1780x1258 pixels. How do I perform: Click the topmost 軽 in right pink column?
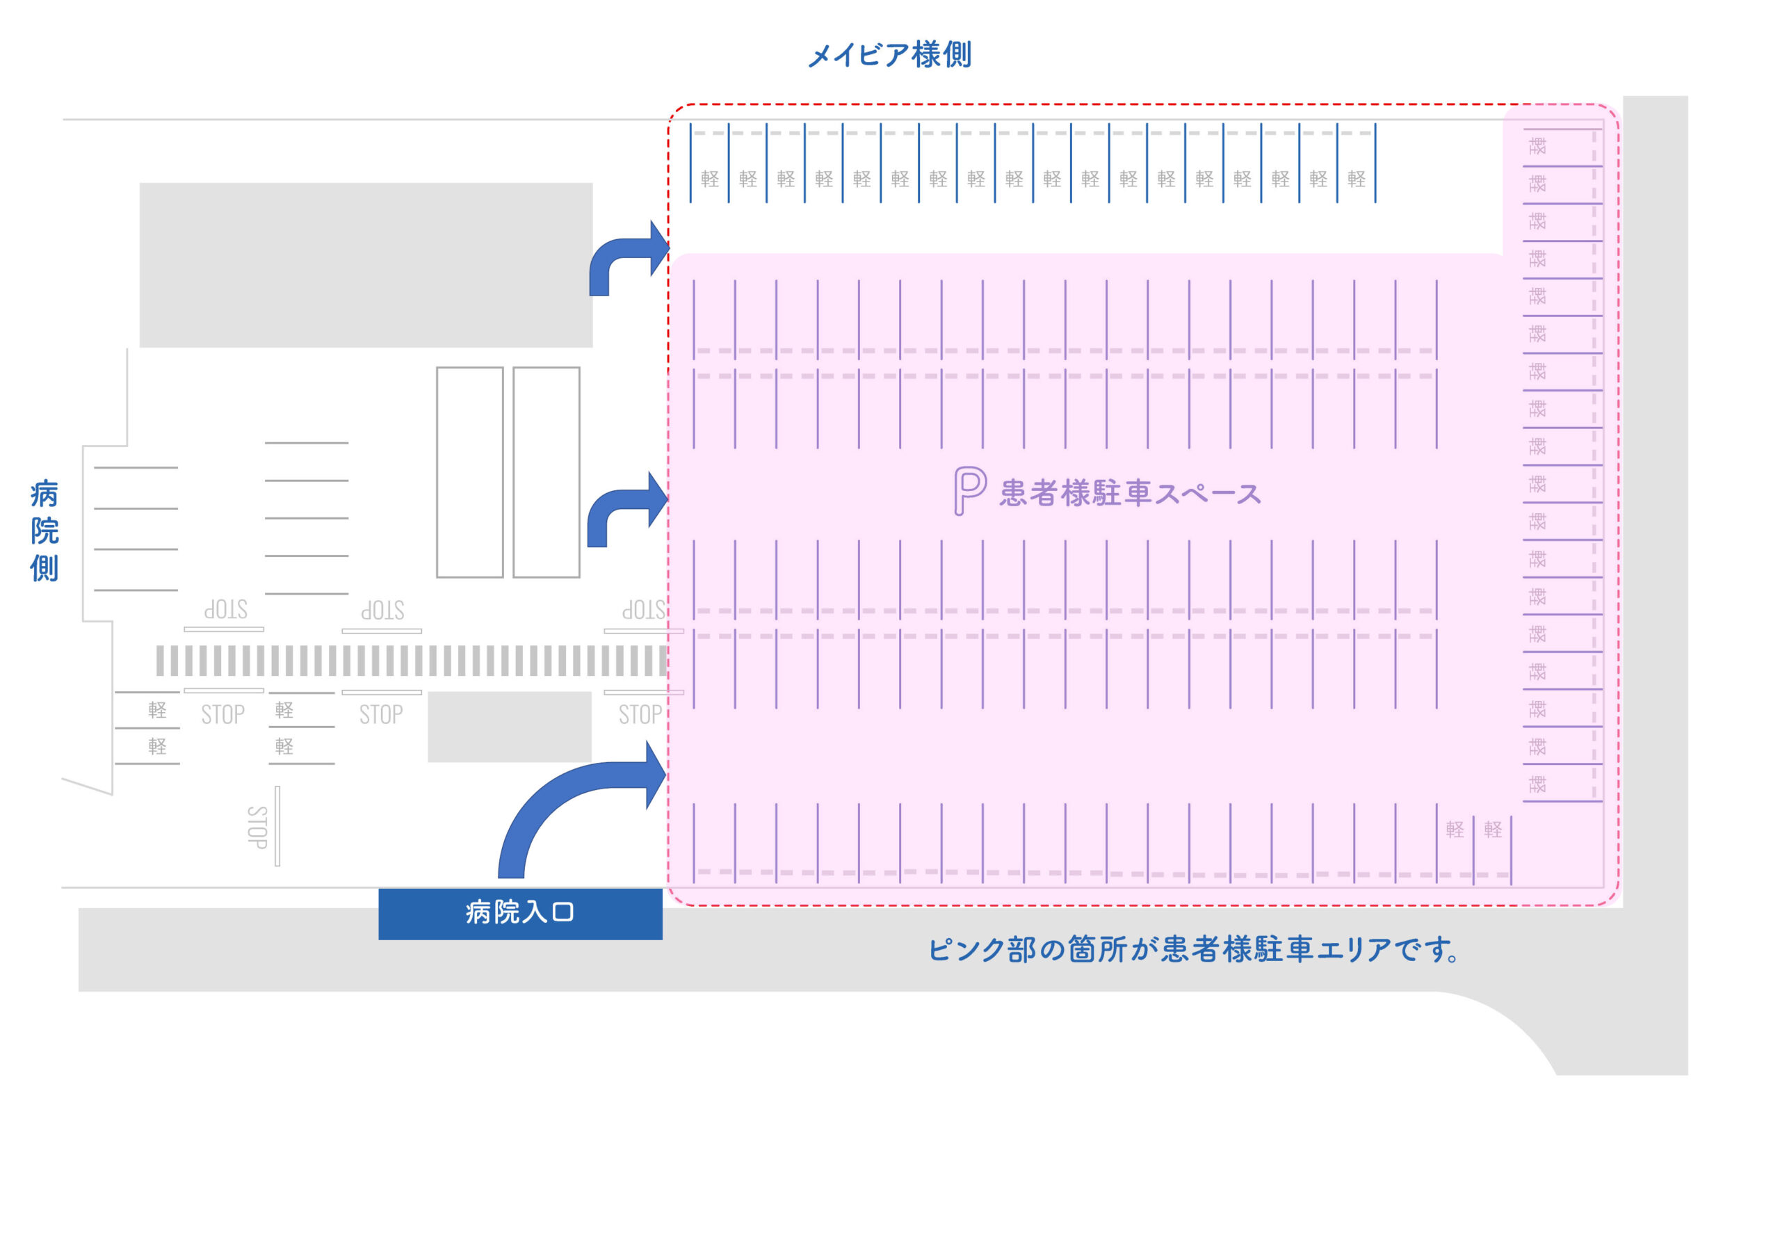coord(1537,146)
